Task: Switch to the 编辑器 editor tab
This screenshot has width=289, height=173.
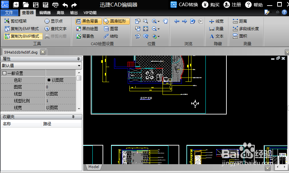Action: 45,13
